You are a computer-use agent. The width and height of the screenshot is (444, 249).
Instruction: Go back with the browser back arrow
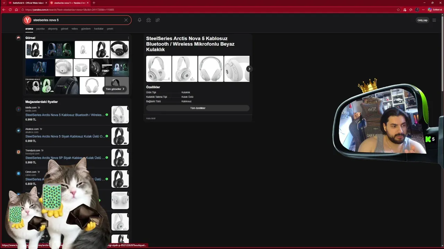tap(4, 10)
